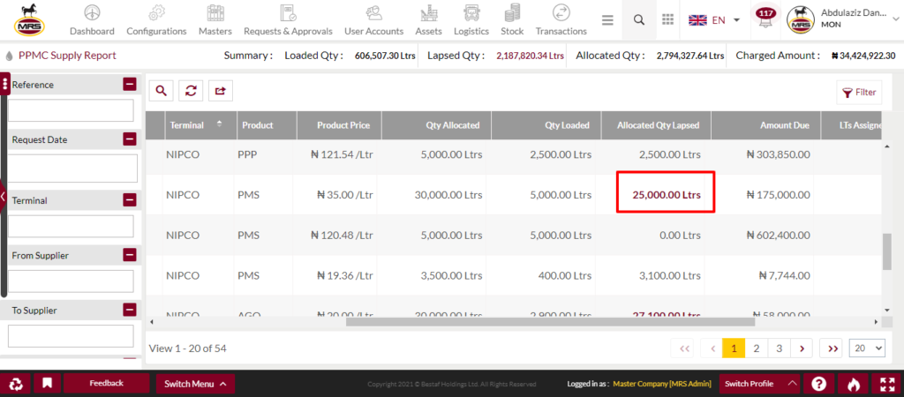Click the top bar search icon

pos(638,20)
